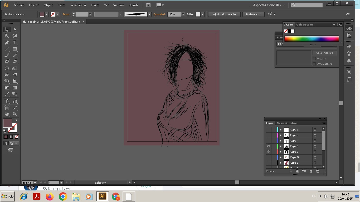Open the Ventana menu
360x202 pixels.
pyautogui.click(x=119, y=5)
